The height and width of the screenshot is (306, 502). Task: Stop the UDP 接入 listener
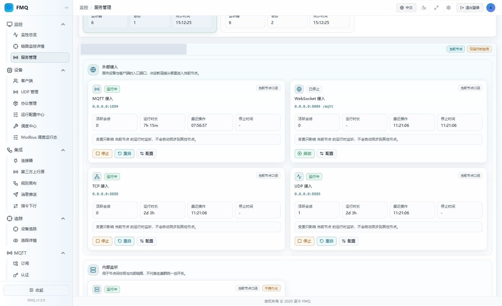point(305,241)
